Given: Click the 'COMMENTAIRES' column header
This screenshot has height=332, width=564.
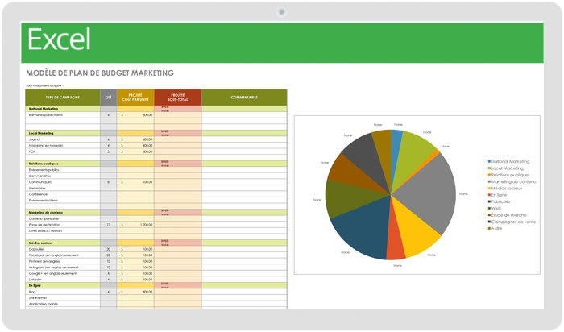Looking at the screenshot, I should pyautogui.click(x=244, y=98).
